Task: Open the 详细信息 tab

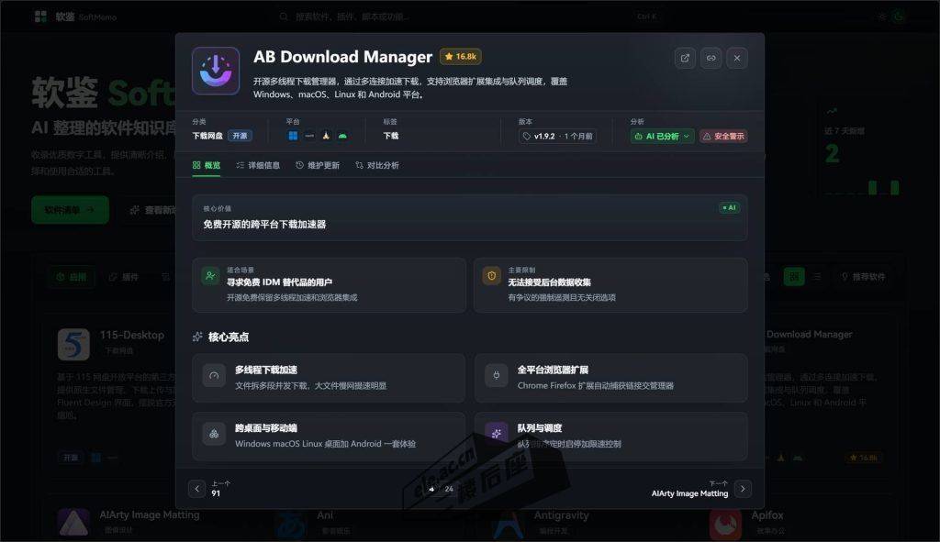Action: point(258,165)
